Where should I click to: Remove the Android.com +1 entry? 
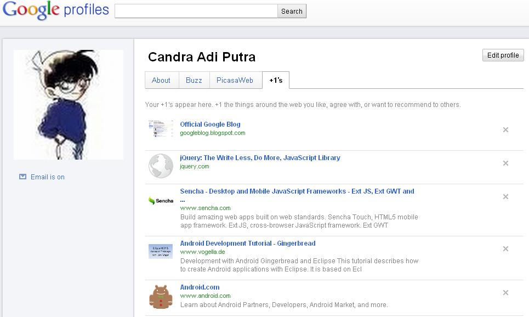click(505, 293)
